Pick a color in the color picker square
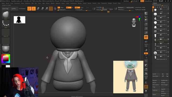 click(x=6, y=58)
